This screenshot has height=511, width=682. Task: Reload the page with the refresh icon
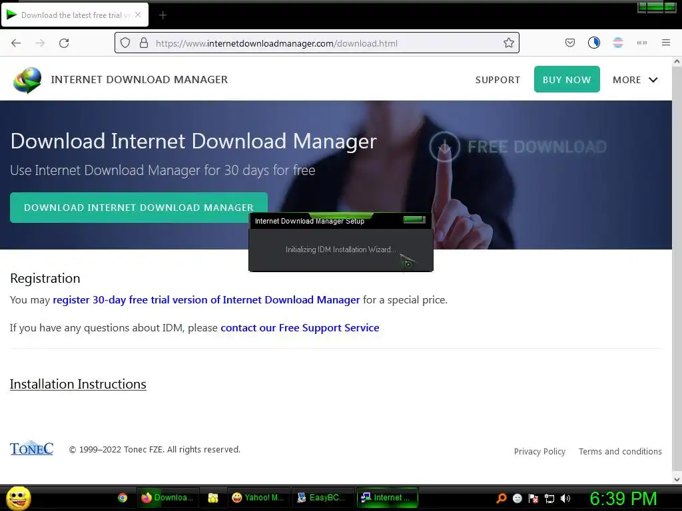64,43
